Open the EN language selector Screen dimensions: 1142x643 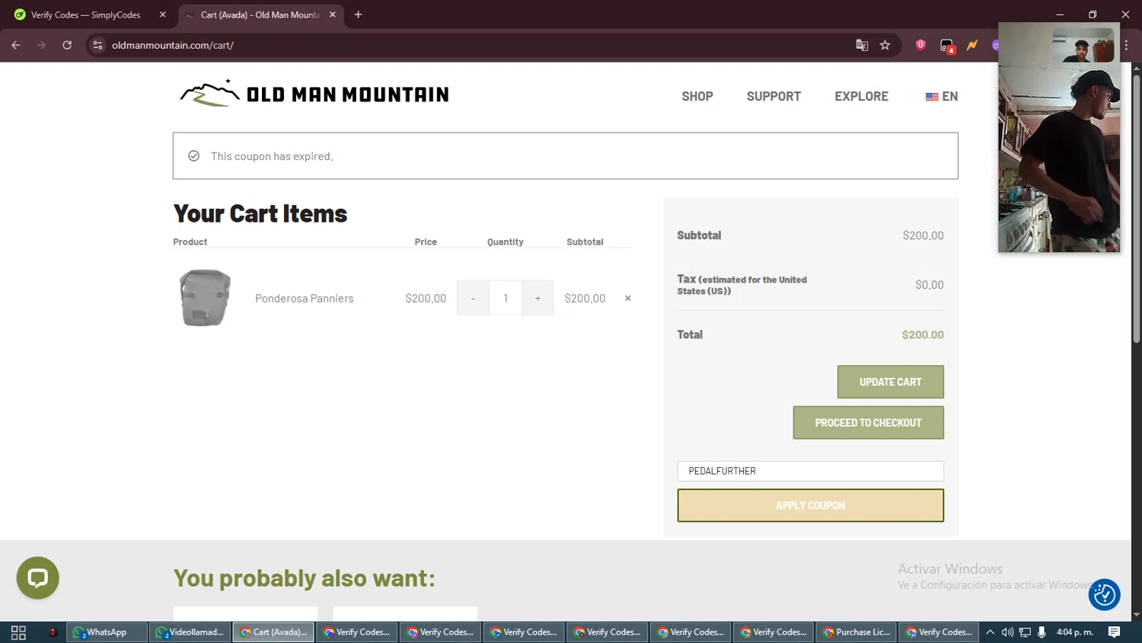(942, 96)
